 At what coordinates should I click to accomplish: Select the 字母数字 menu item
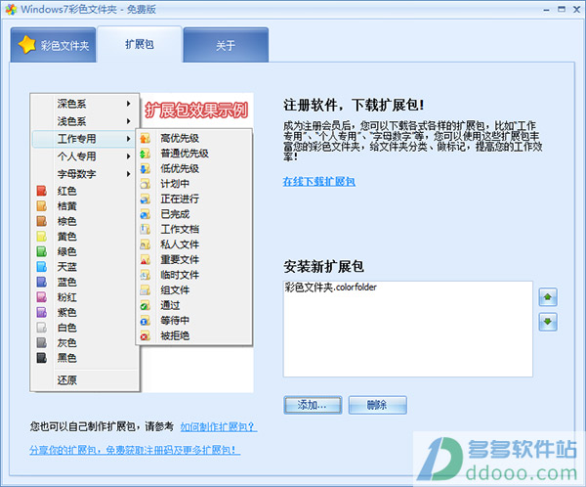click(x=84, y=174)
